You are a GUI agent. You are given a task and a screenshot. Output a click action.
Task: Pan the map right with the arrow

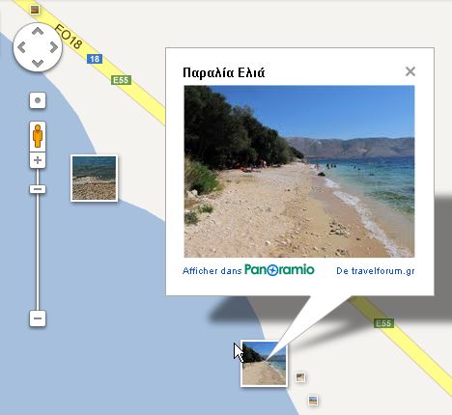pyautogui.click(x=54, y=47)
